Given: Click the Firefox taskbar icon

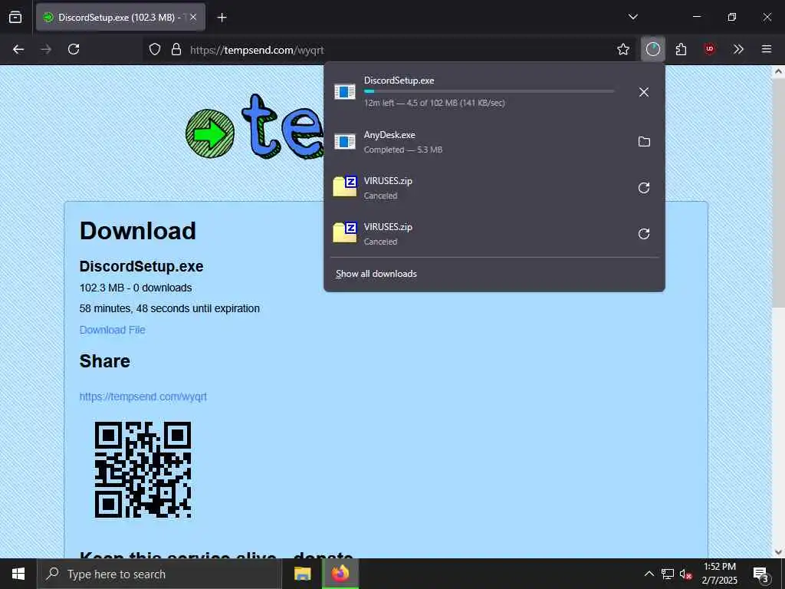Looking at the screenshot, I should [340, 574].
